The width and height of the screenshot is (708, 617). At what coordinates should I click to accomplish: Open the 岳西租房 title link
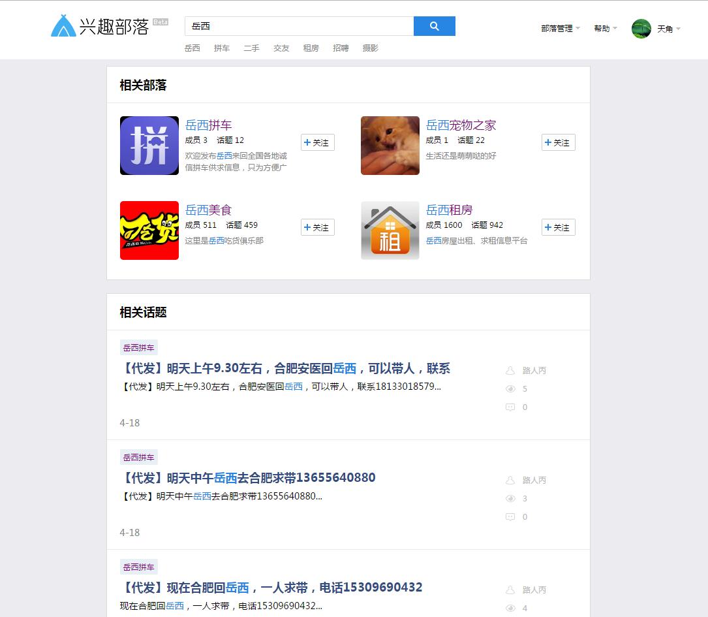450,210
